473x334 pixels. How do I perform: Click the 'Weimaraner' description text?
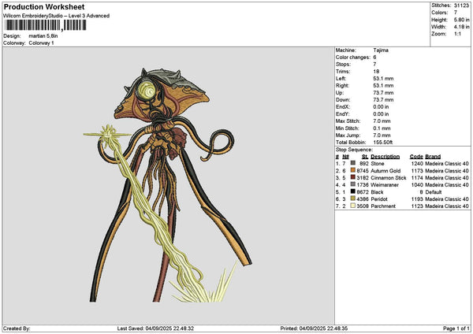(x=385, y=185)
